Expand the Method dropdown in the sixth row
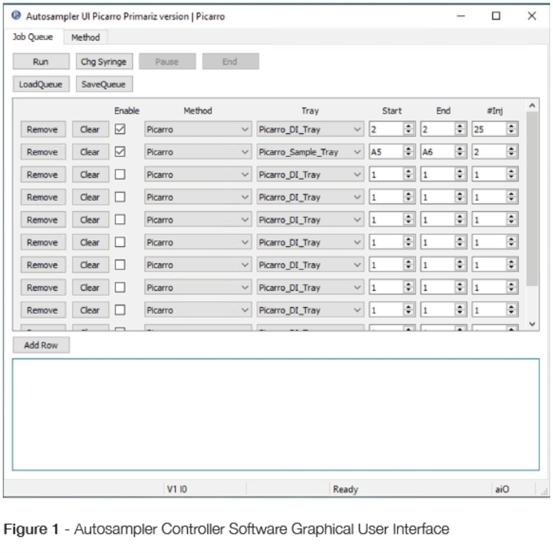 coord(198,242)
